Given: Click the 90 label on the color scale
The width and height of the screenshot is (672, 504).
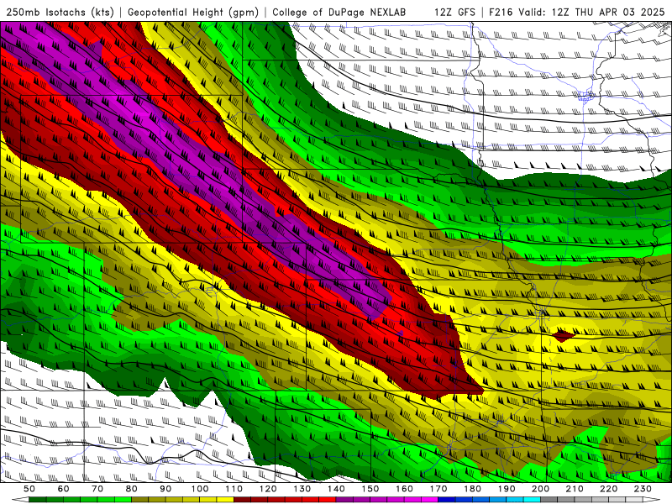Looking at the screenshot, I should pos(165,489).
